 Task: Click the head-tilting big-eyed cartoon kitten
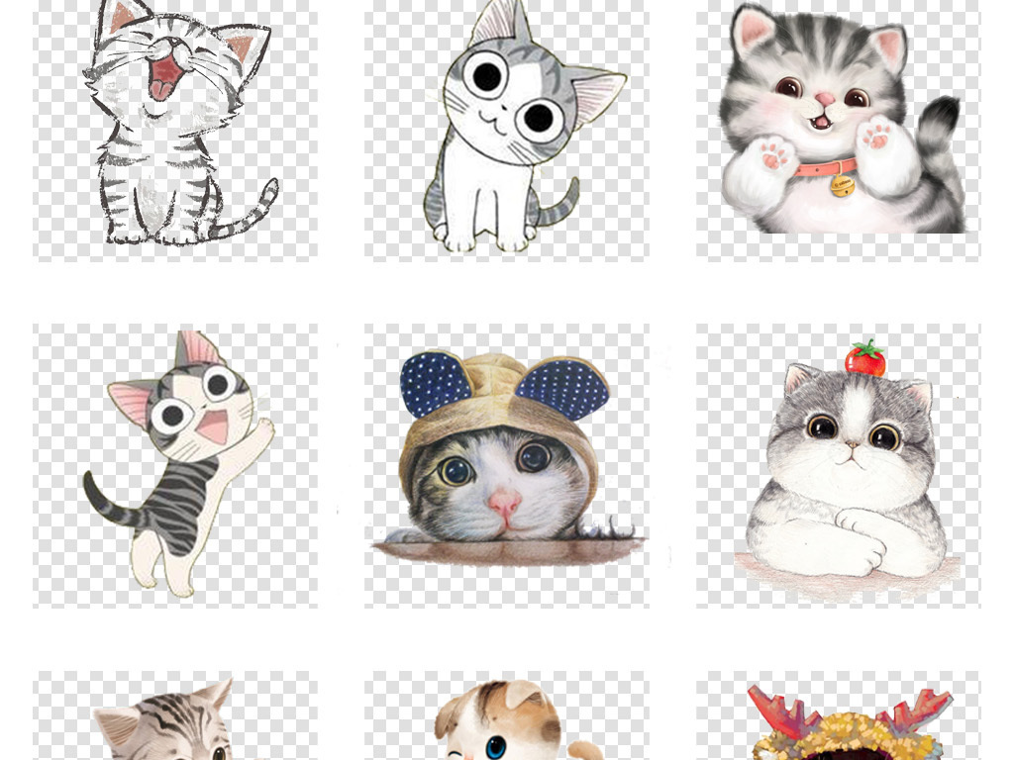[507, 129]
